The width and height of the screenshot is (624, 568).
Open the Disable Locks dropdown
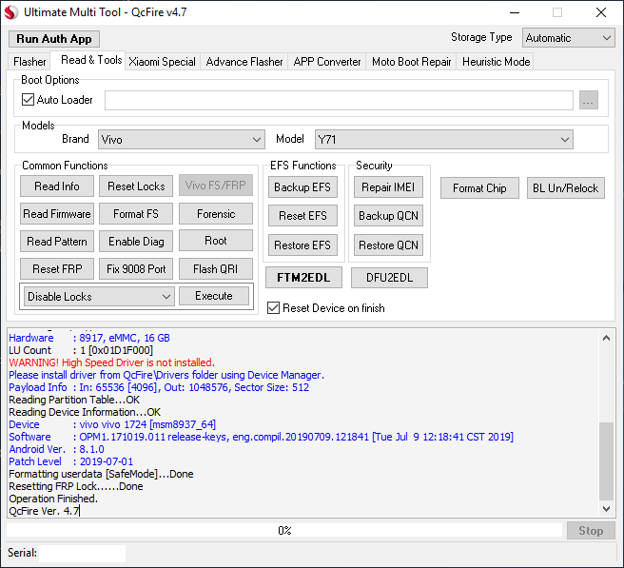(99, 297)
